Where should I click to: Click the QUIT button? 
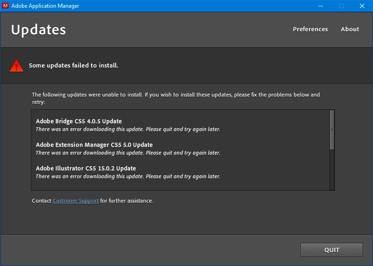coord(332,250)
